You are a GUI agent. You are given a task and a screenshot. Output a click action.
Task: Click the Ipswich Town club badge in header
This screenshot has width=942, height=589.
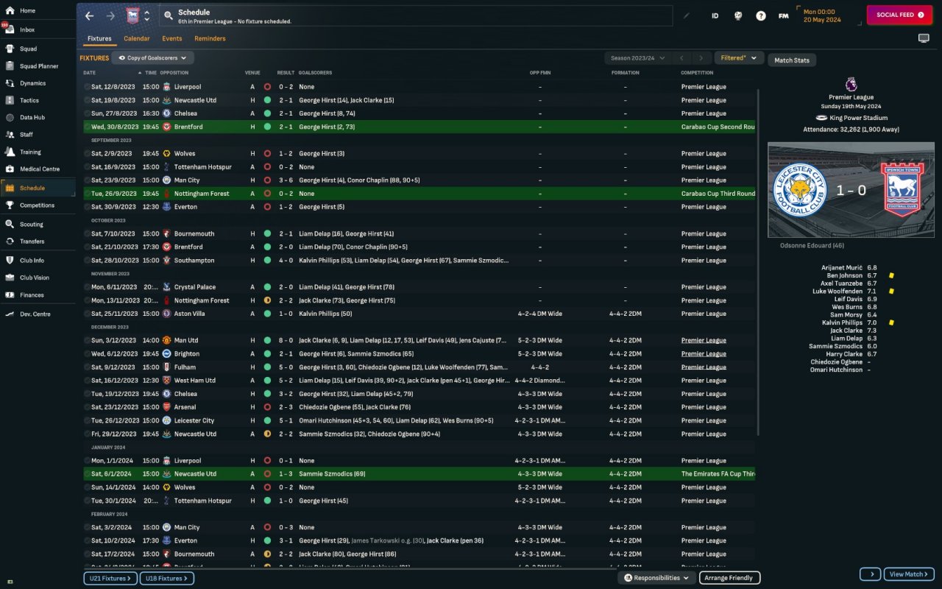pyautogui.click(x=132, y=15)
